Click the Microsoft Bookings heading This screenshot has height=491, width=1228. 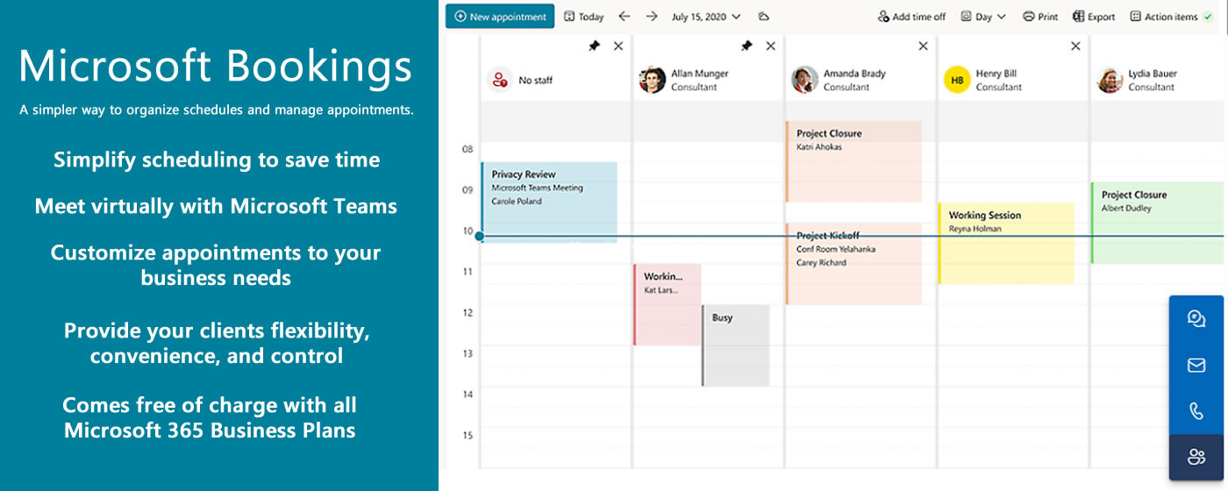click(x=215, y=68)
